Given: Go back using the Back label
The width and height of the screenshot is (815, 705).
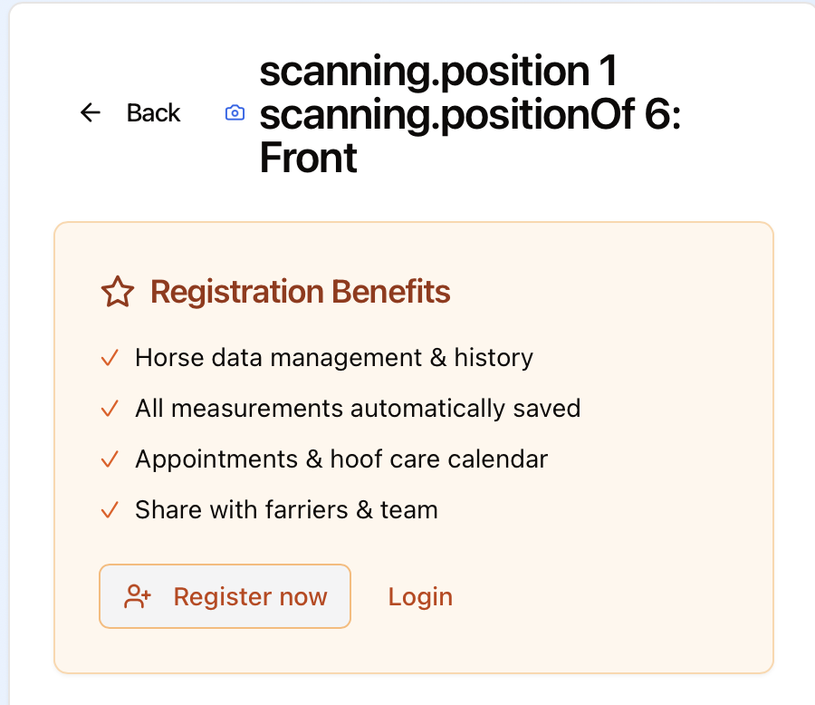Looking at the screenshot, I should [x=153, y=112].
